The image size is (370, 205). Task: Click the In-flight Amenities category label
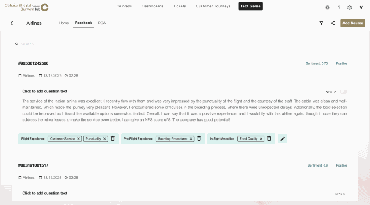[222, 139]
